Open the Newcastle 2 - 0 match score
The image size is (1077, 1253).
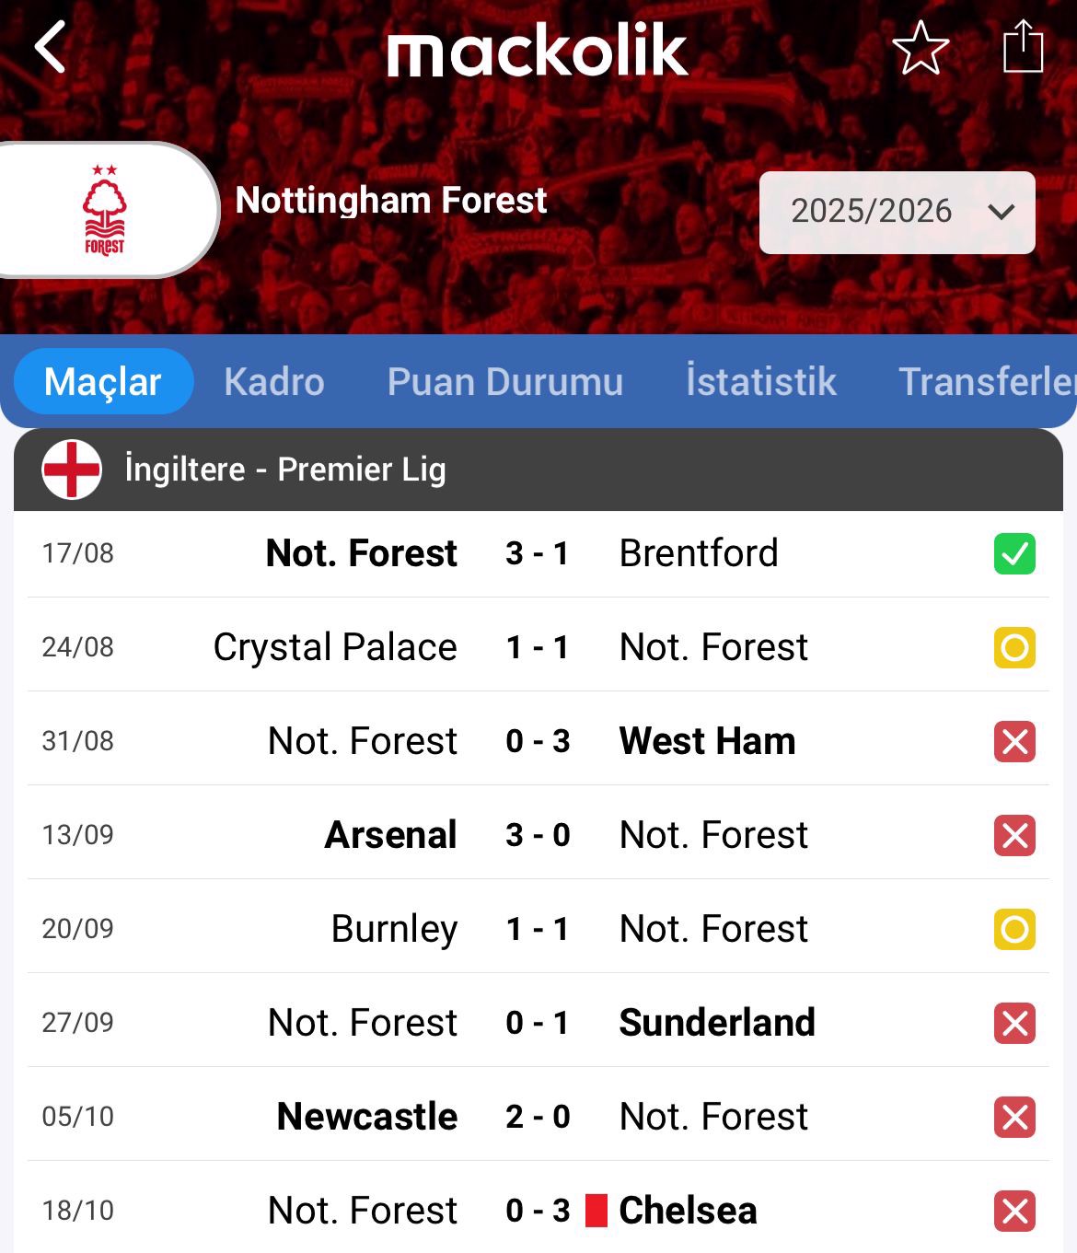tap(538, 1117)
